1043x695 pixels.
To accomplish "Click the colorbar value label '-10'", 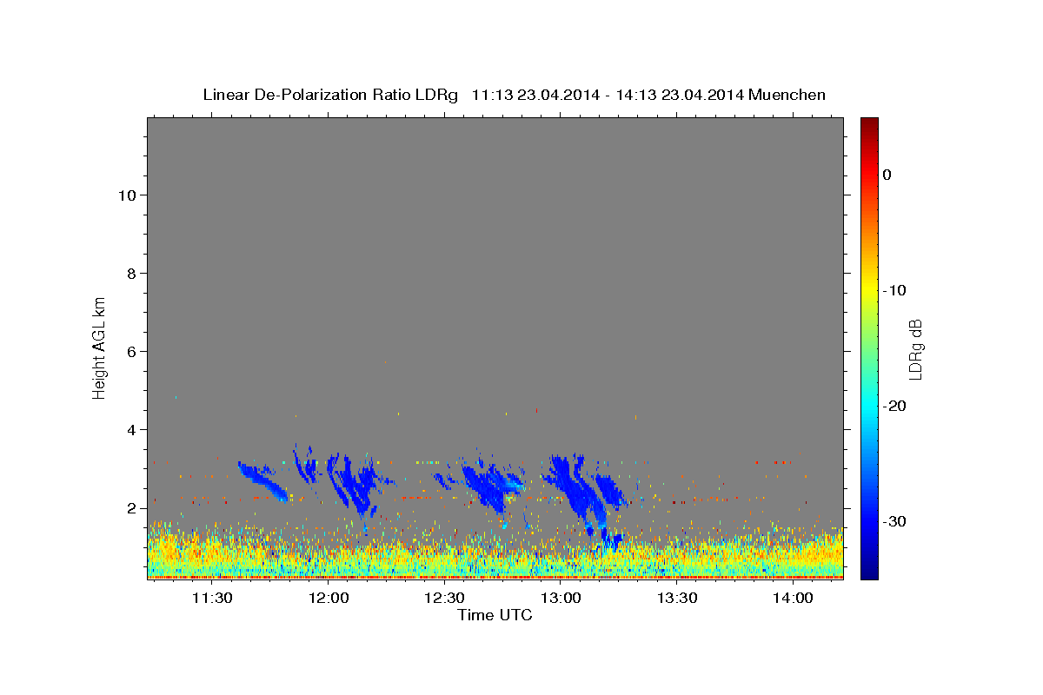I will [895, 290].
